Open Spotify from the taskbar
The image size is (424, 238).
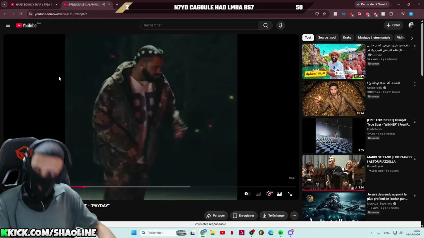tap(281, 233)
